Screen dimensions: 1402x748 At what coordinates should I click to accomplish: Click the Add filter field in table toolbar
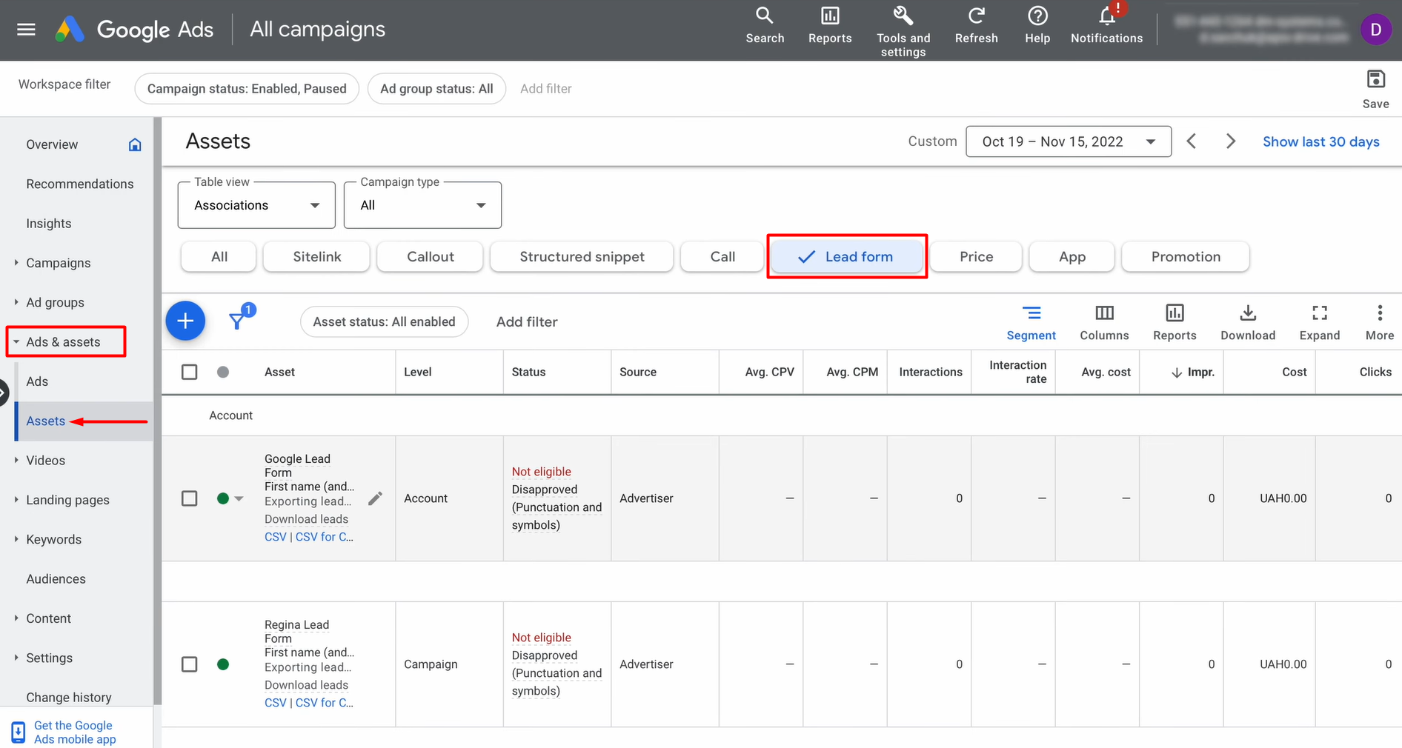coord(527,321)
